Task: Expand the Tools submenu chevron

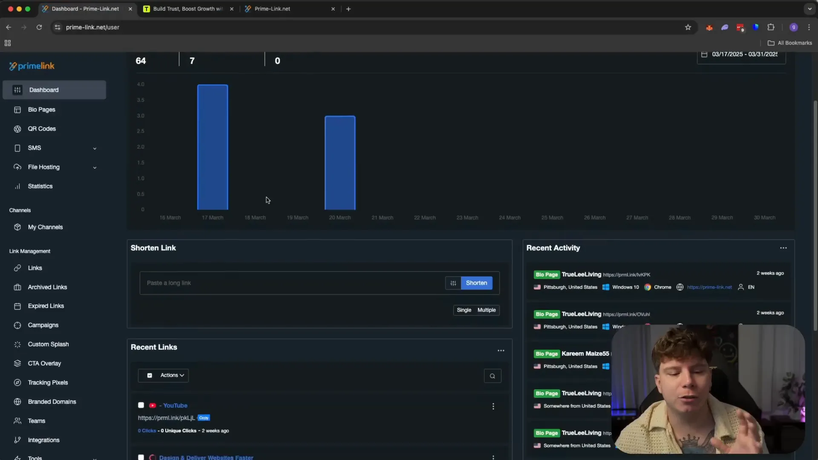Action: [x=95, y=458]
